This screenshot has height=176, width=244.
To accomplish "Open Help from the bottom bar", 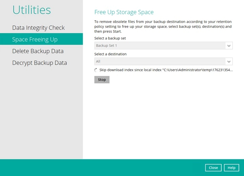I will tap(231, 168).
